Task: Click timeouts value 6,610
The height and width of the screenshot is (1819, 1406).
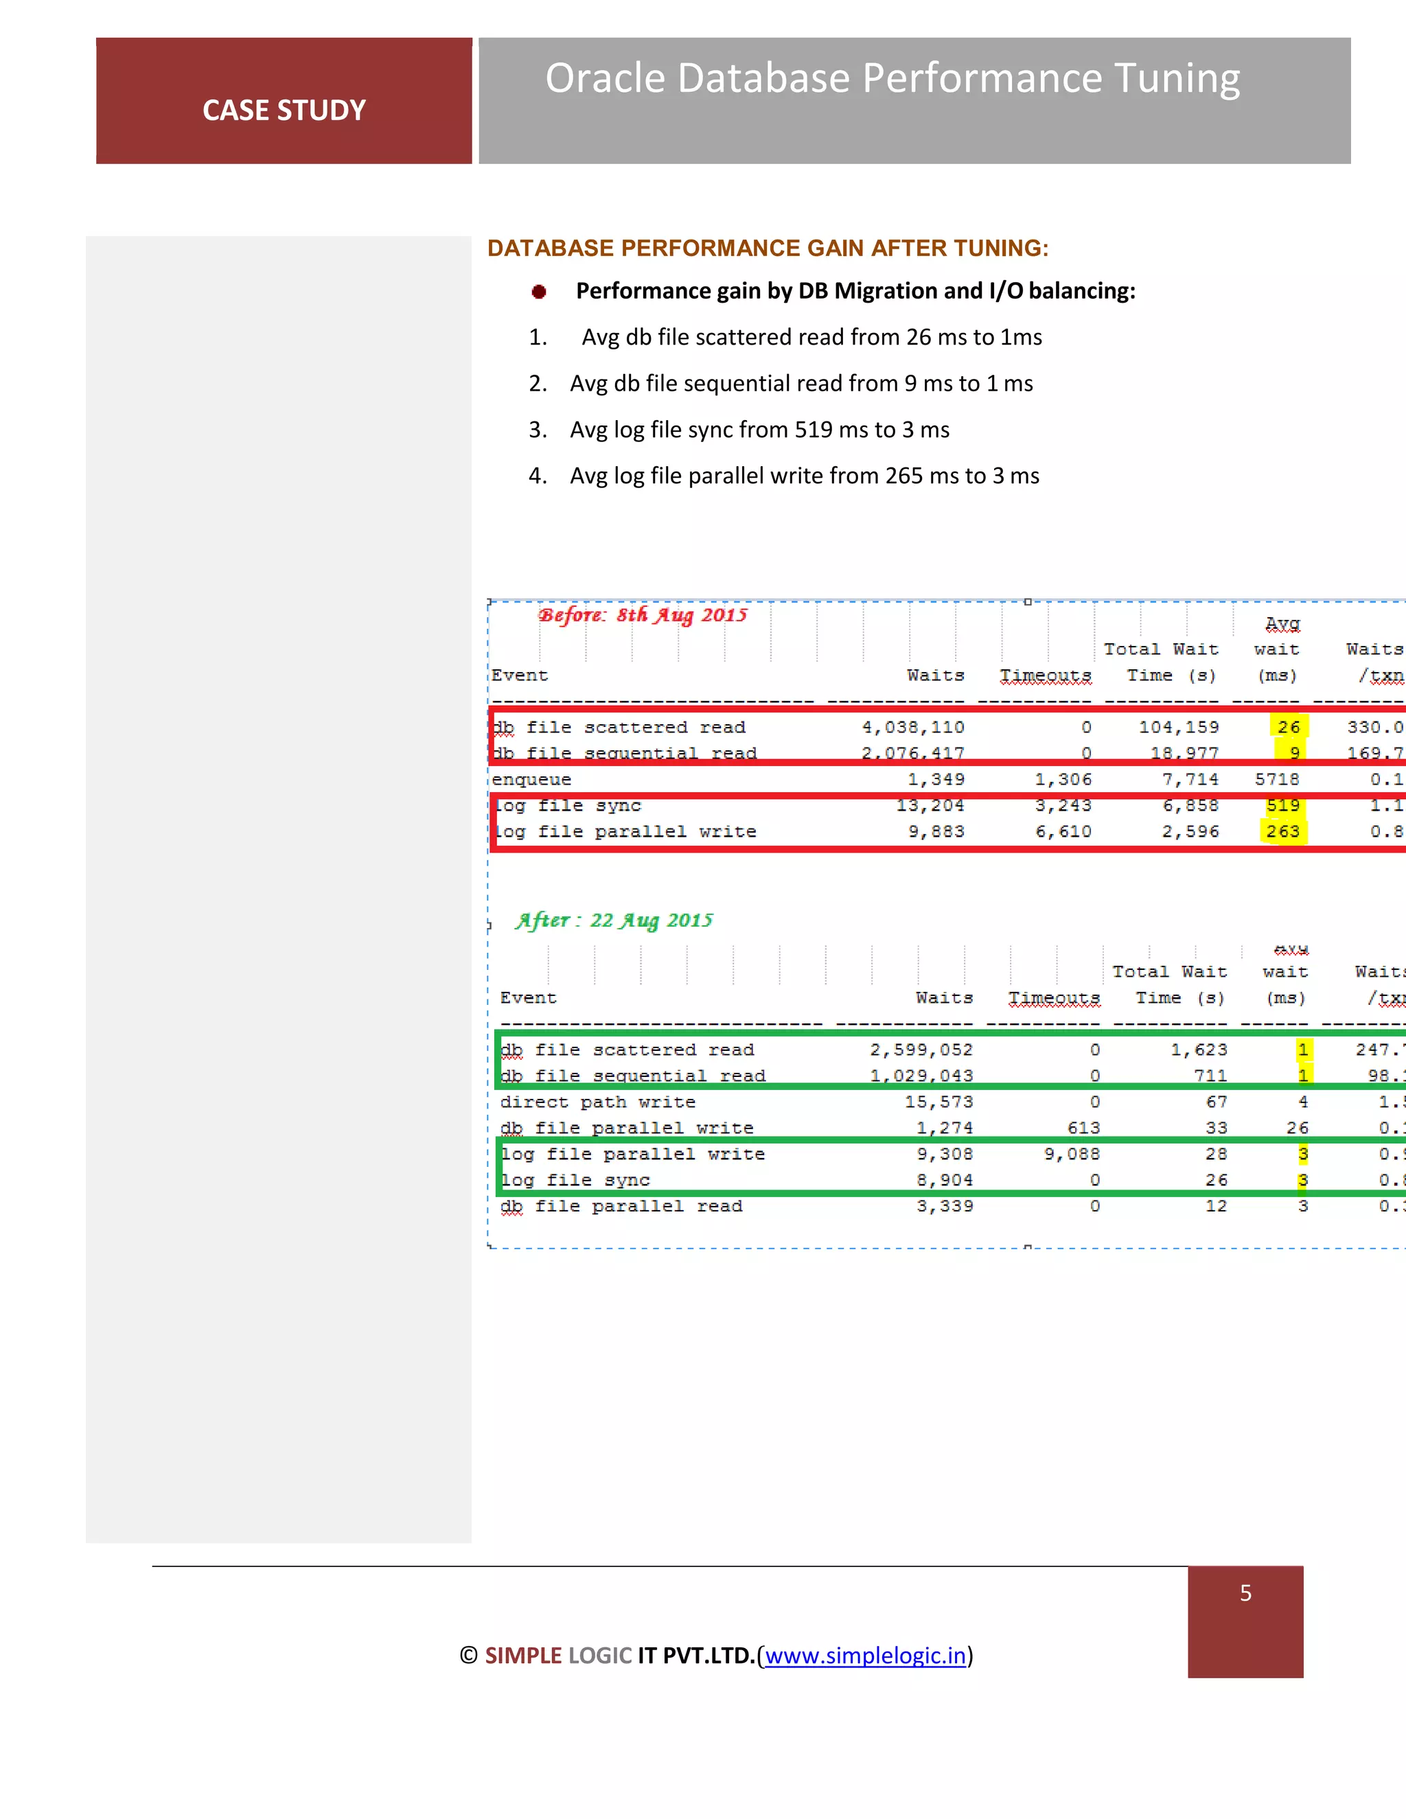Action: [1063, 831]
